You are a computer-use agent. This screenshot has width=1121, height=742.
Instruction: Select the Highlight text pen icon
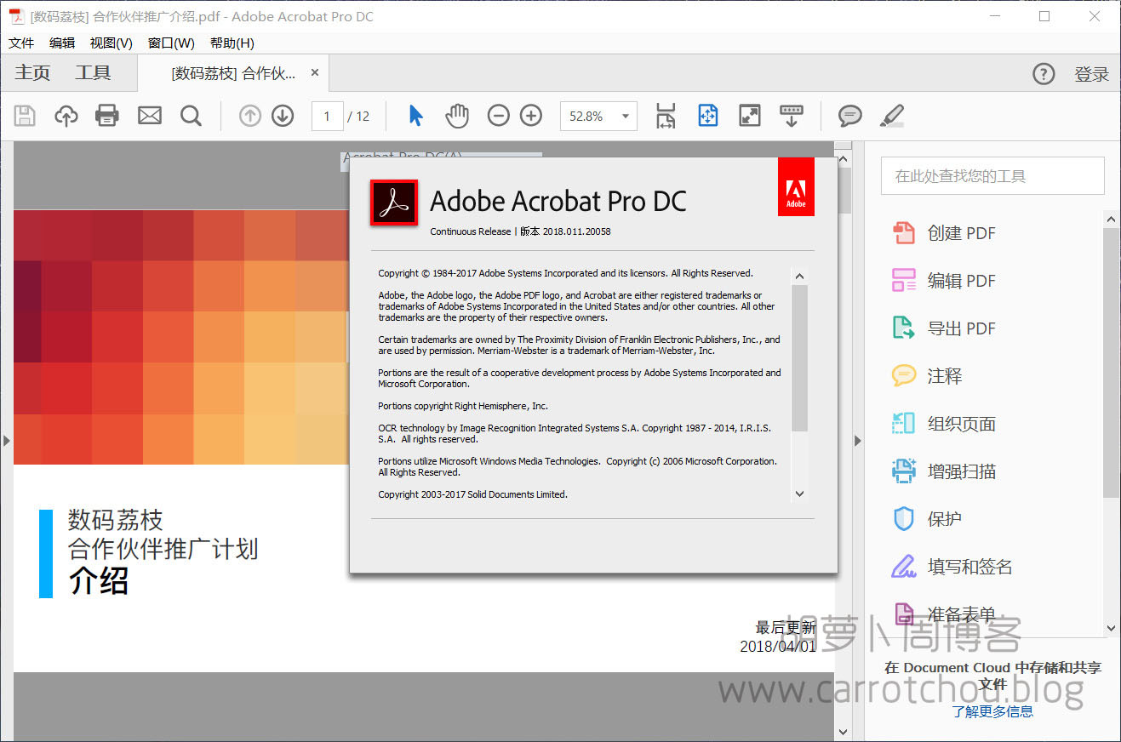[892, 116]
